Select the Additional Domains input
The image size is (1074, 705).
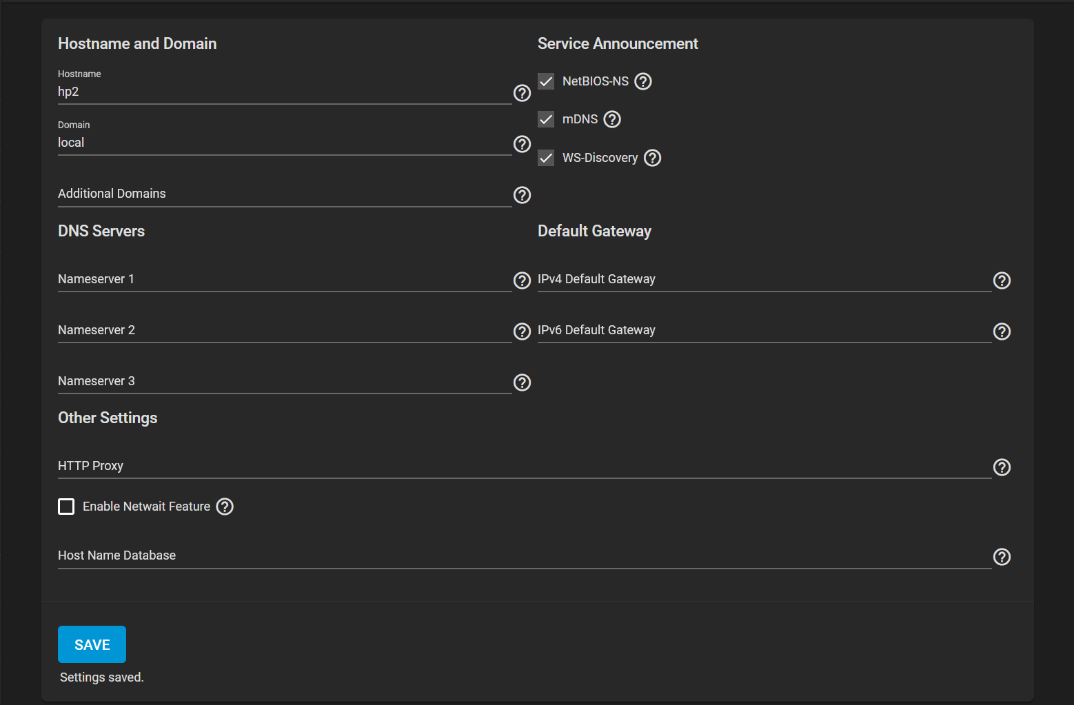pyautogui.click(x=285, y=194)
